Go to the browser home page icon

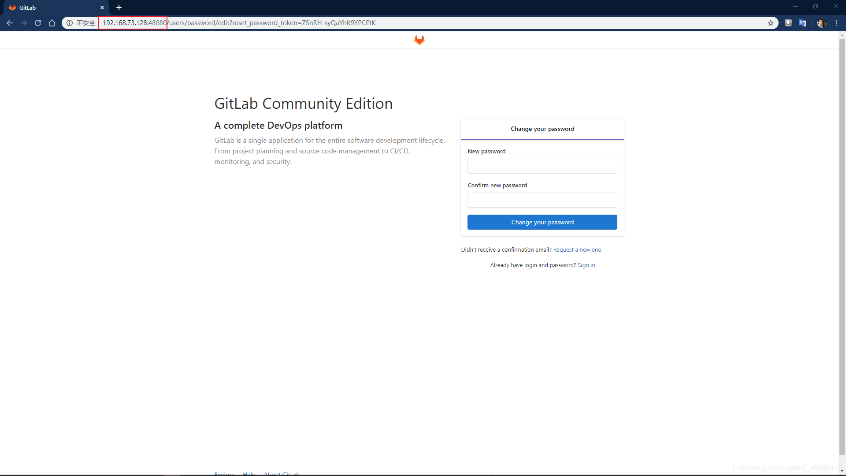click(x=52, y=23)
